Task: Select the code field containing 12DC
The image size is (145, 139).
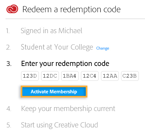Action: click(x=50, y=76)
